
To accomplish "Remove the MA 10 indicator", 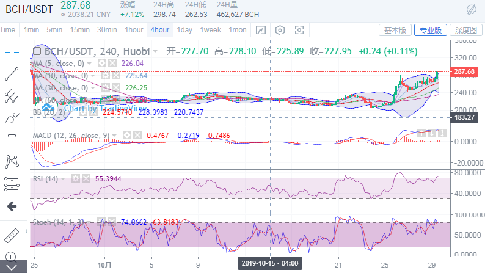I will [116, 76].
